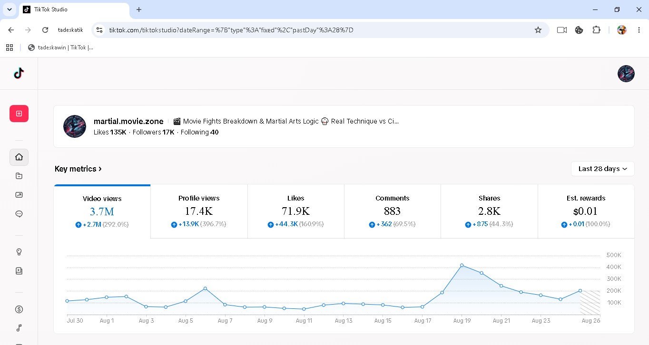Click the 'Aug 11' x-axis date label
Viewport: 649px width, 345px height.
[x=304, y=321]
